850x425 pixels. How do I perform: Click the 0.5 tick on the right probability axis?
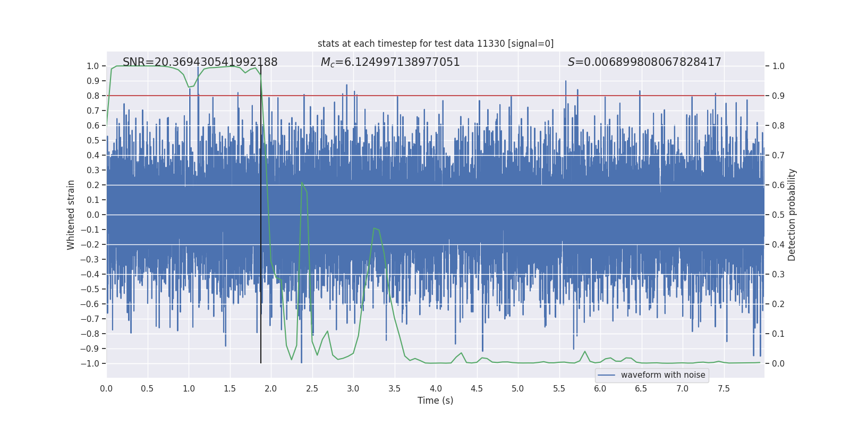(778, 215)
